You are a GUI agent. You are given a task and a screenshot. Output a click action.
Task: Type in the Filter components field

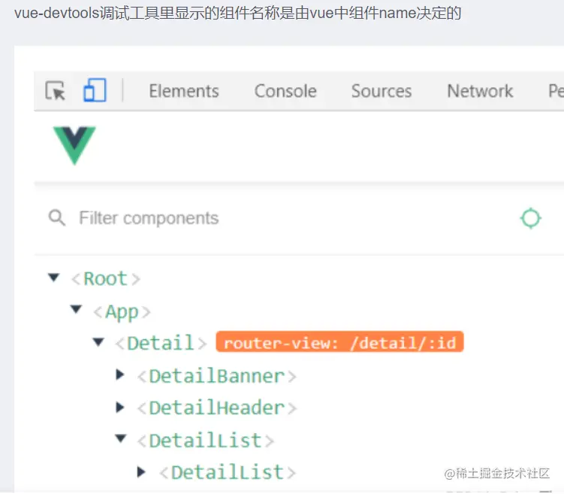pyautogui.click(x=225, y=218)
